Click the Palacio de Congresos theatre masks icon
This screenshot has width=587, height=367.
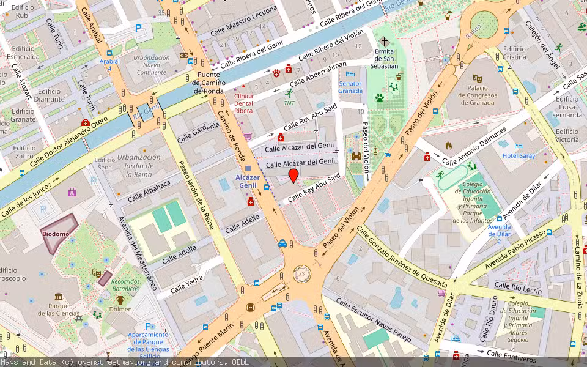tap(478, 78)
